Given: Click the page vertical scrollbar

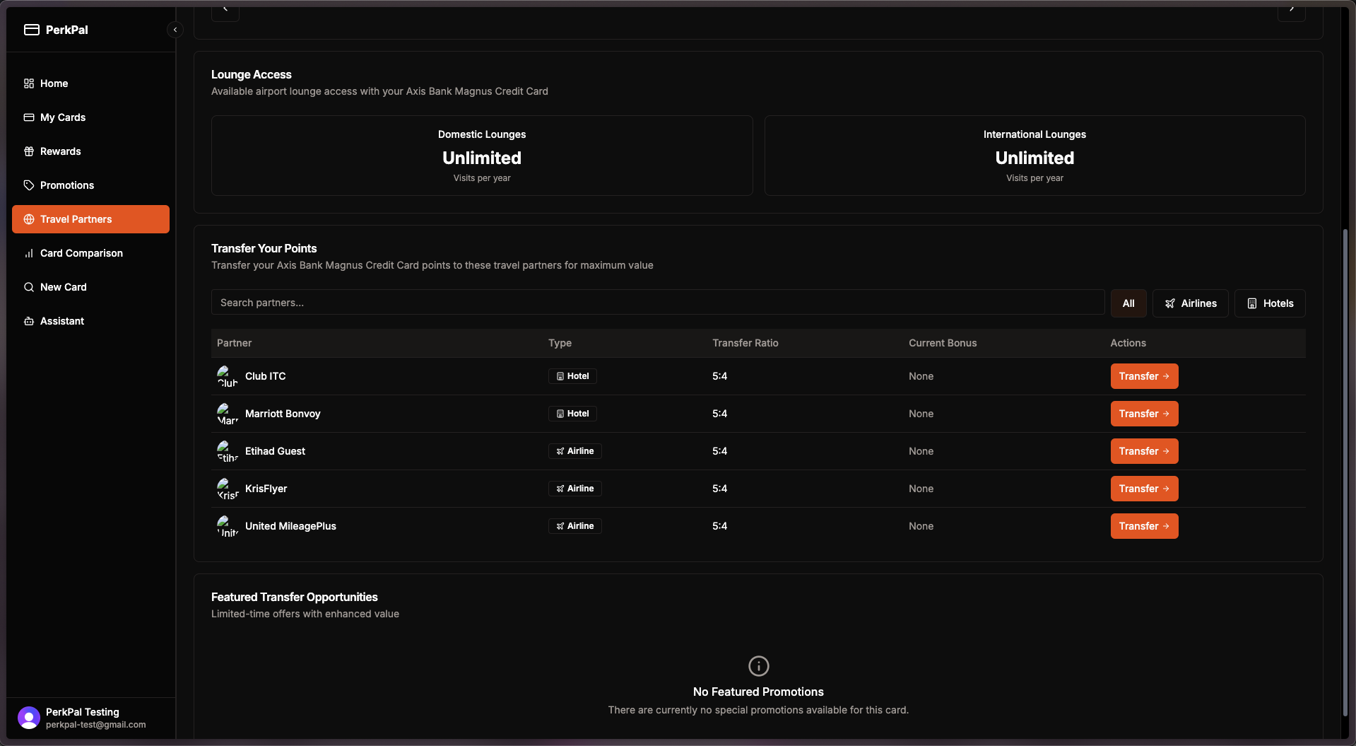Looking at the screenshot, I should tap(1345, 472).
